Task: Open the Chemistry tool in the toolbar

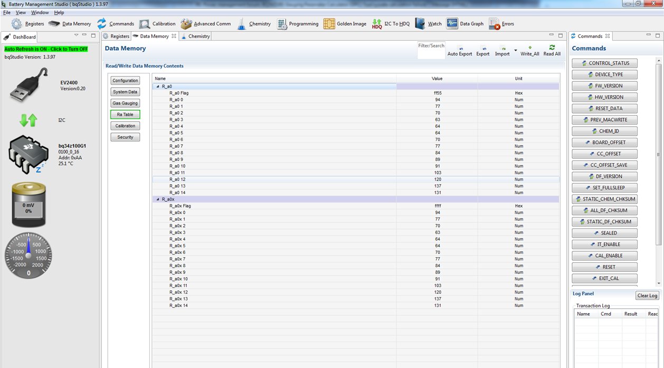Action: click(x=253, y=24)
